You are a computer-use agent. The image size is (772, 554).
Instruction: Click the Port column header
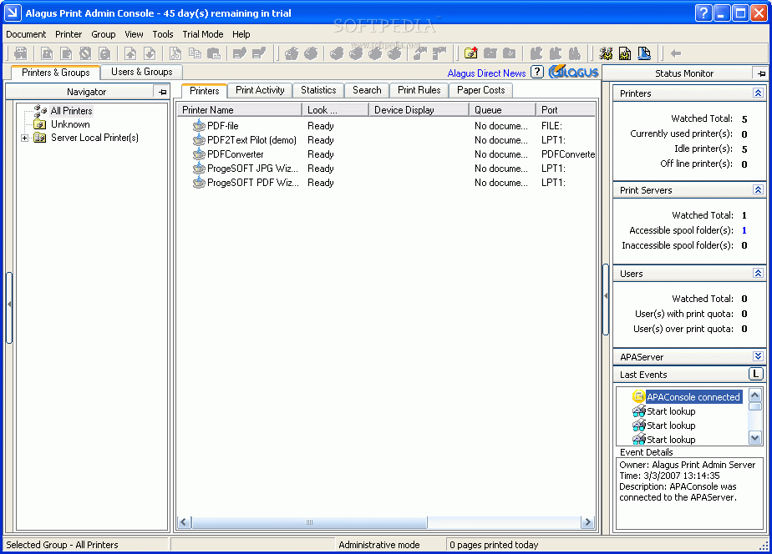point(566,110)
